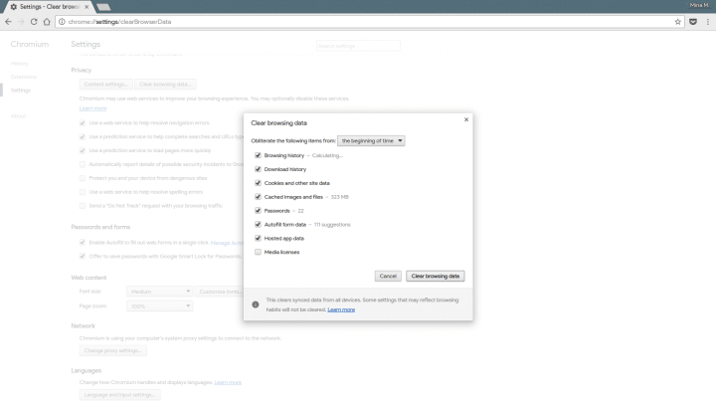Close the Settings browser tab

[87, 7]
